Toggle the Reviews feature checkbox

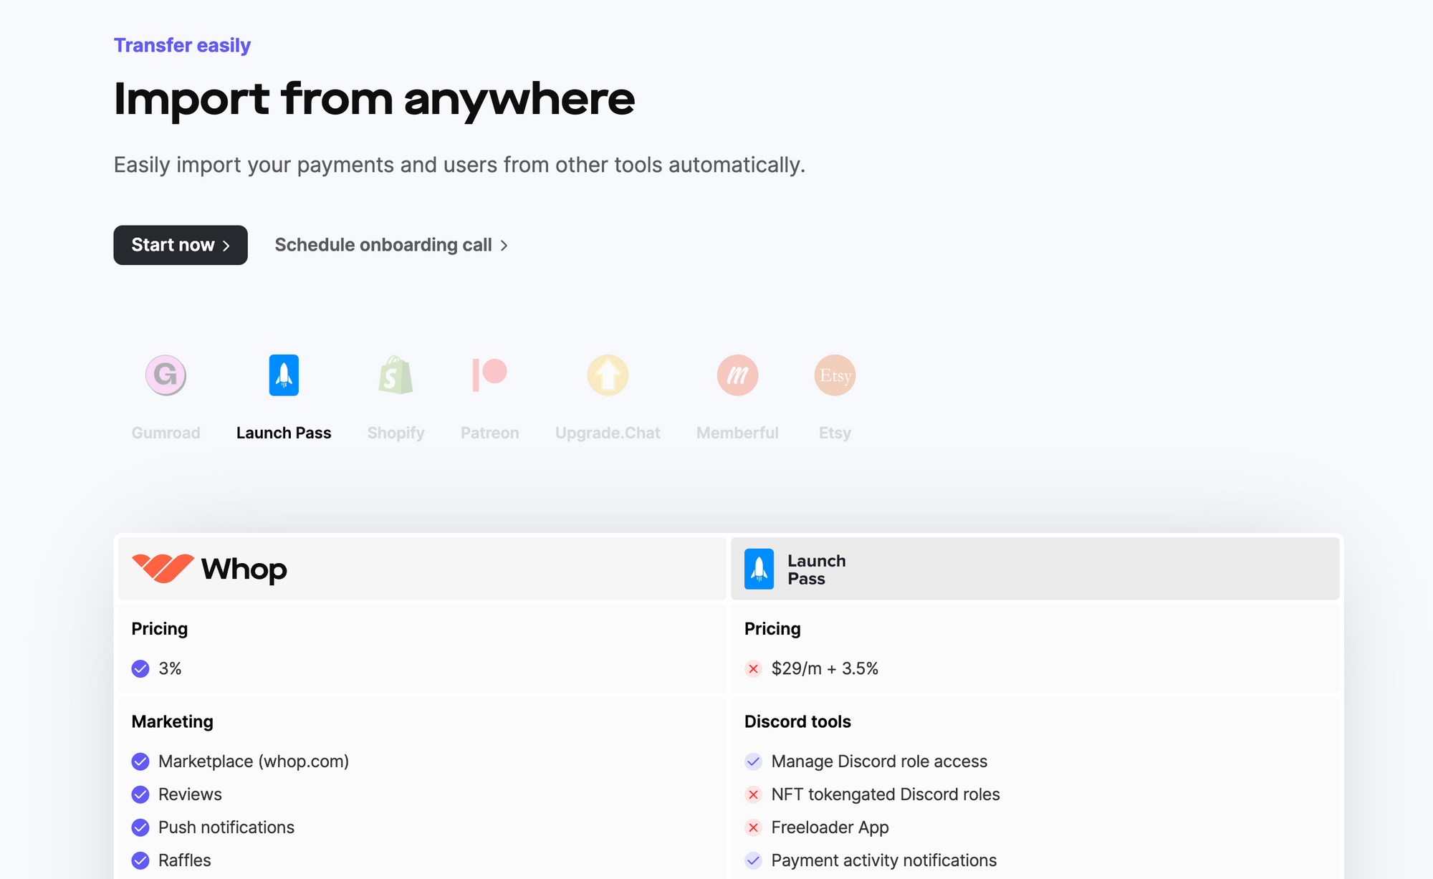point(140,794)
